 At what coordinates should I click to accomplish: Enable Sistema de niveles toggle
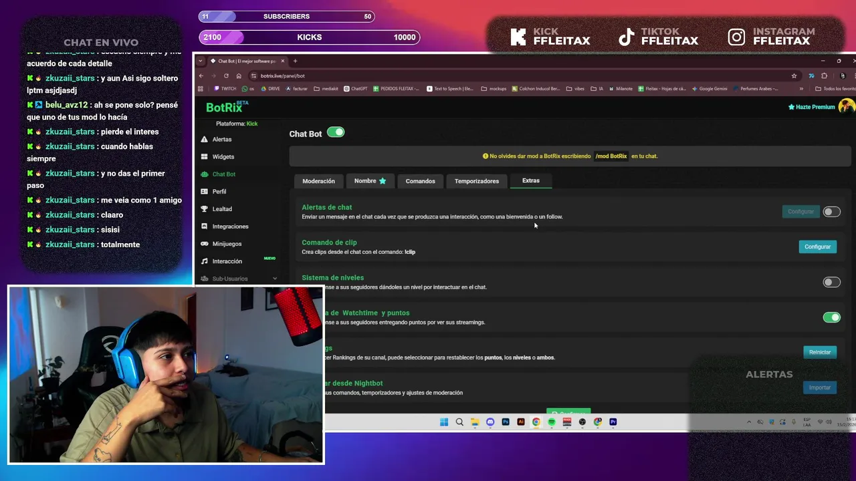coord(831,282)
